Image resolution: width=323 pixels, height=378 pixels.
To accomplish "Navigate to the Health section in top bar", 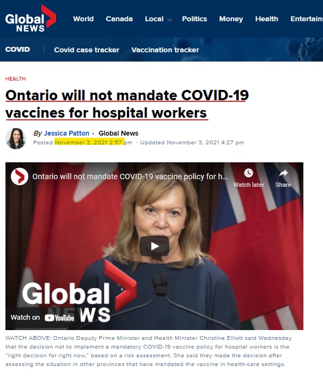I will tap(266, 19).
